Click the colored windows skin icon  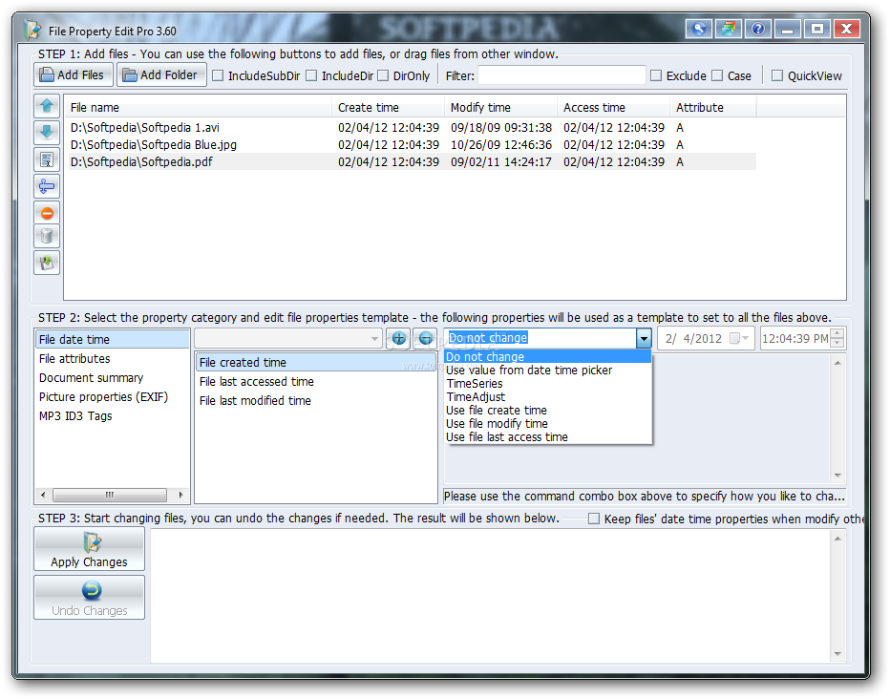point(729,29)
